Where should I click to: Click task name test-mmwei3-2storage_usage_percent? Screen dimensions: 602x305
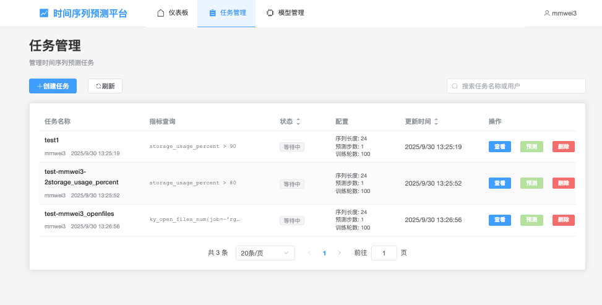82,177
